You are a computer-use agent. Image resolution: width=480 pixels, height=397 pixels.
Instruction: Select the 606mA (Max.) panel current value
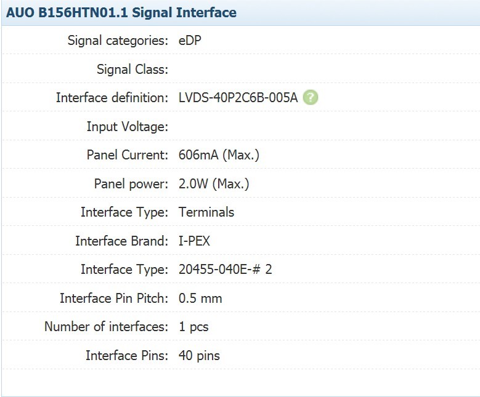[219, 154]
